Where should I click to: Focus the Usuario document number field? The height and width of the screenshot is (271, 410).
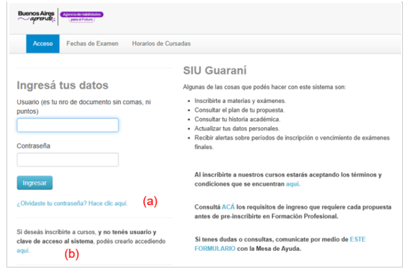(68, 125)
